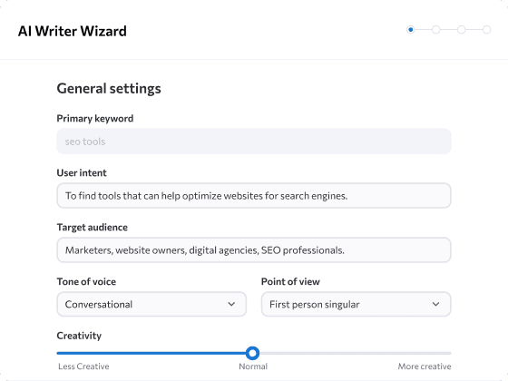This screenshot has height=381, width=508.
Task: Click the Normal label under the slider
Action: [253, 366]
